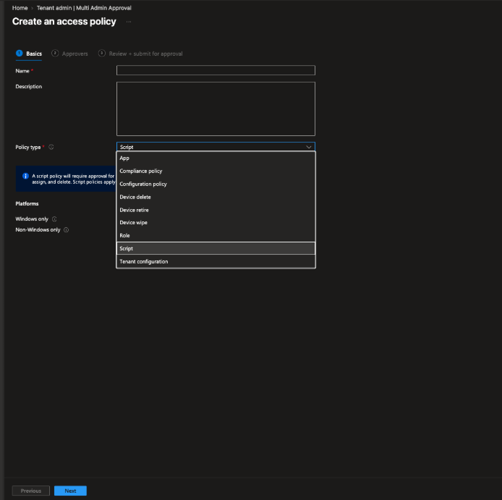Click the Policy type label
The width and height of the screenshot is (502, 500).
[x=28, y=147]
